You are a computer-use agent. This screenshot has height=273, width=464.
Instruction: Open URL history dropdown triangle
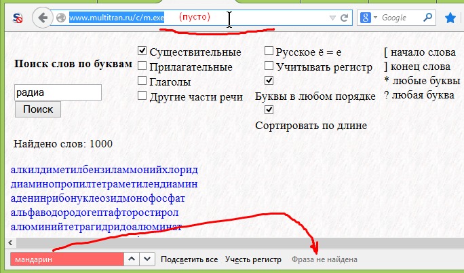pos(332,18)
